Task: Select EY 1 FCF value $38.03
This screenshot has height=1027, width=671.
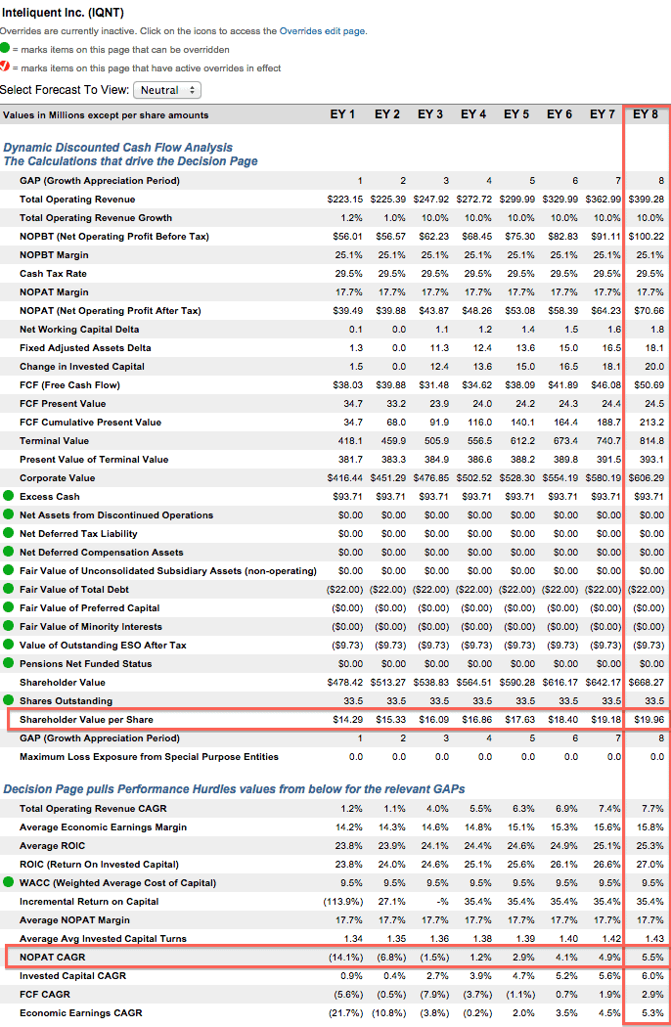Action: (347, 385)
